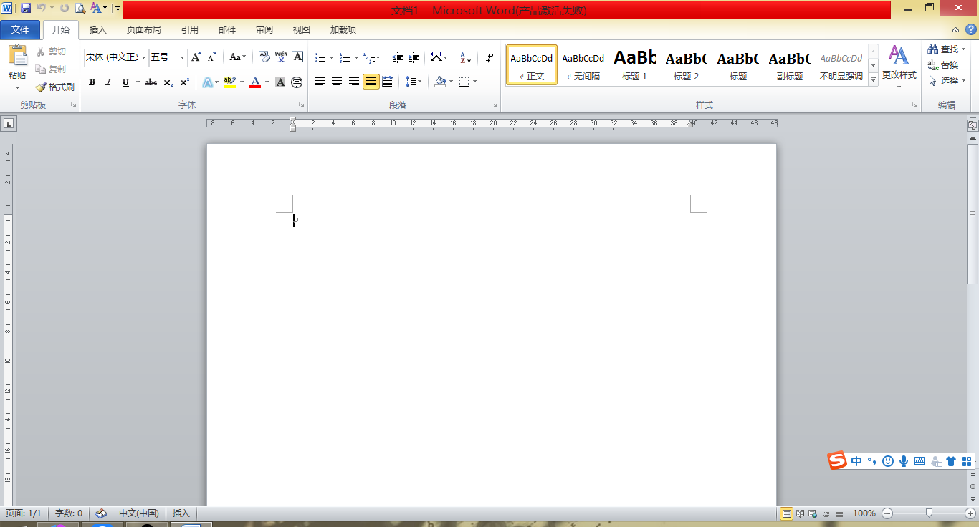Apply the 标题 1 style
979x527 pixels.
(x=635, y=65)
